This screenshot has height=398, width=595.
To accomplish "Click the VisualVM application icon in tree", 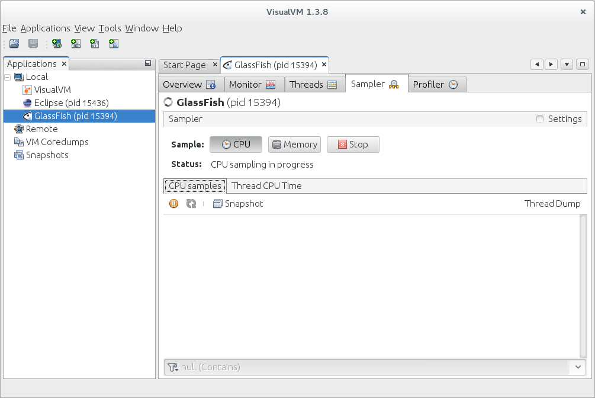I will pos(27,90).
